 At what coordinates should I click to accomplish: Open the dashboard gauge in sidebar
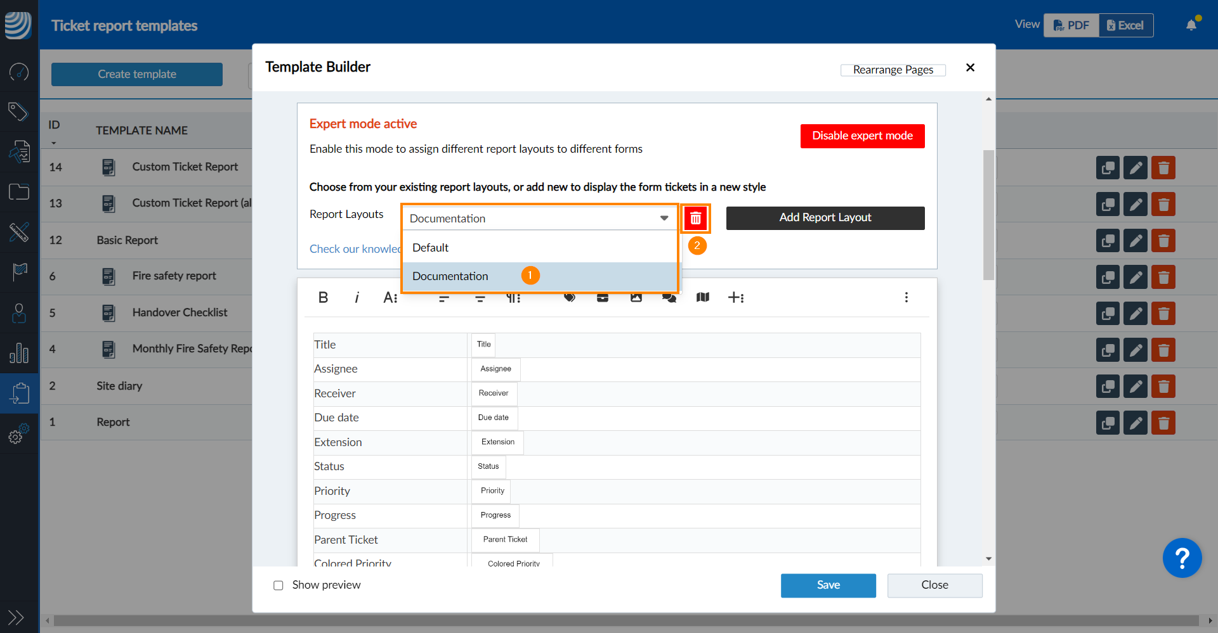19,72
